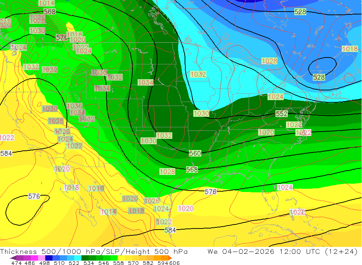Viewport: 362px width, 265px height.
Task: Click the purple left arrow of the legend
Action: [x=13, y=258]
